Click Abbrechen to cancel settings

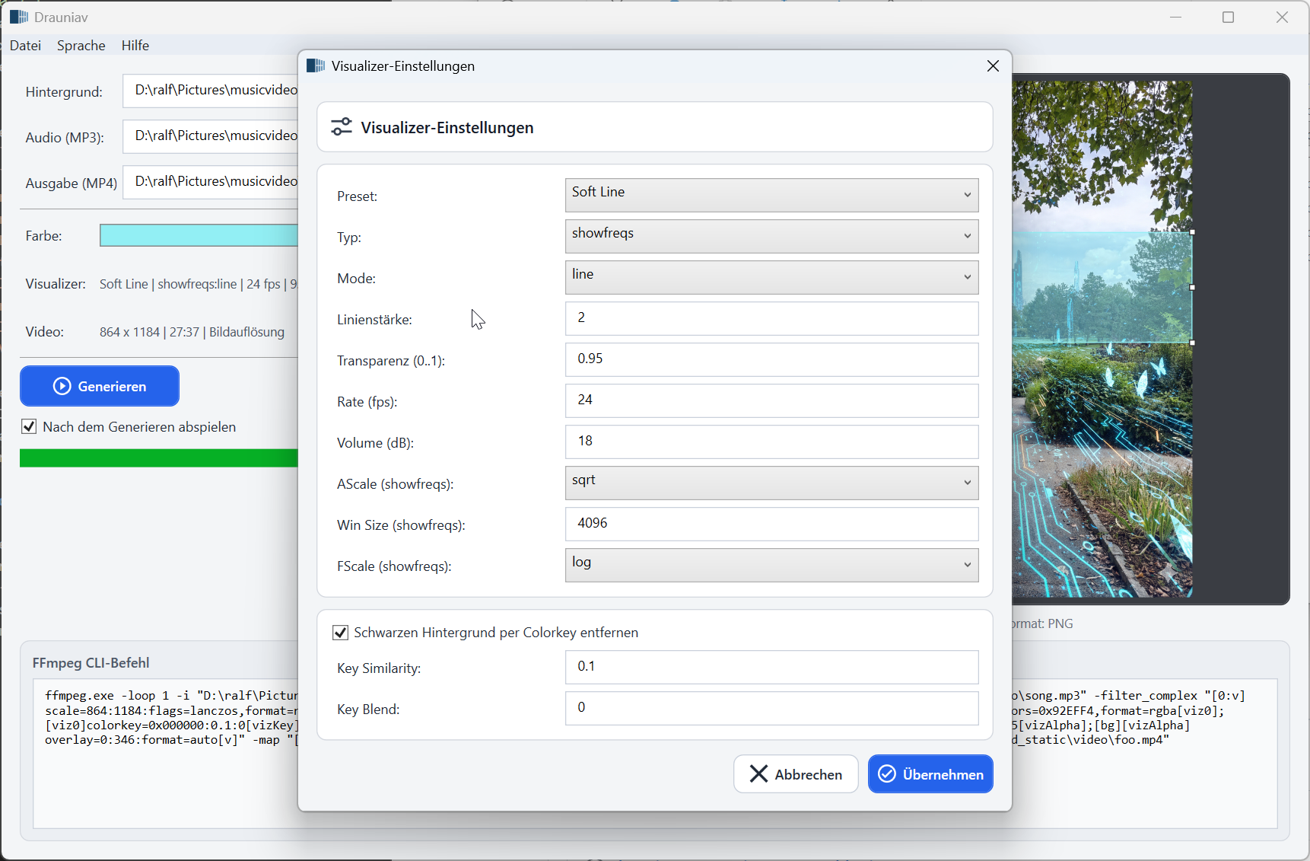tap(796, 774)
